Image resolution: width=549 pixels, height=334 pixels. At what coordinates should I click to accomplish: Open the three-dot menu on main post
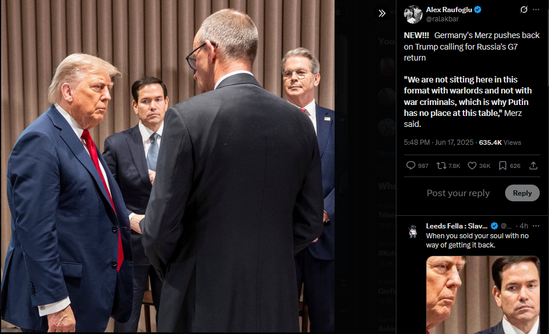(x=536, y=9)
